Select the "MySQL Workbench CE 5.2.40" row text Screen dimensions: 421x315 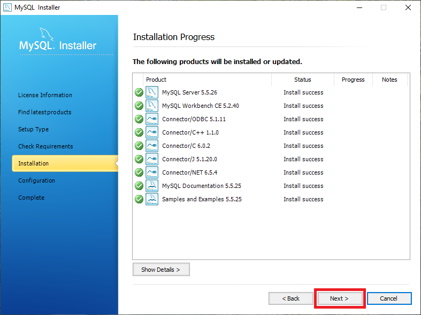click(x=201, y=106)
